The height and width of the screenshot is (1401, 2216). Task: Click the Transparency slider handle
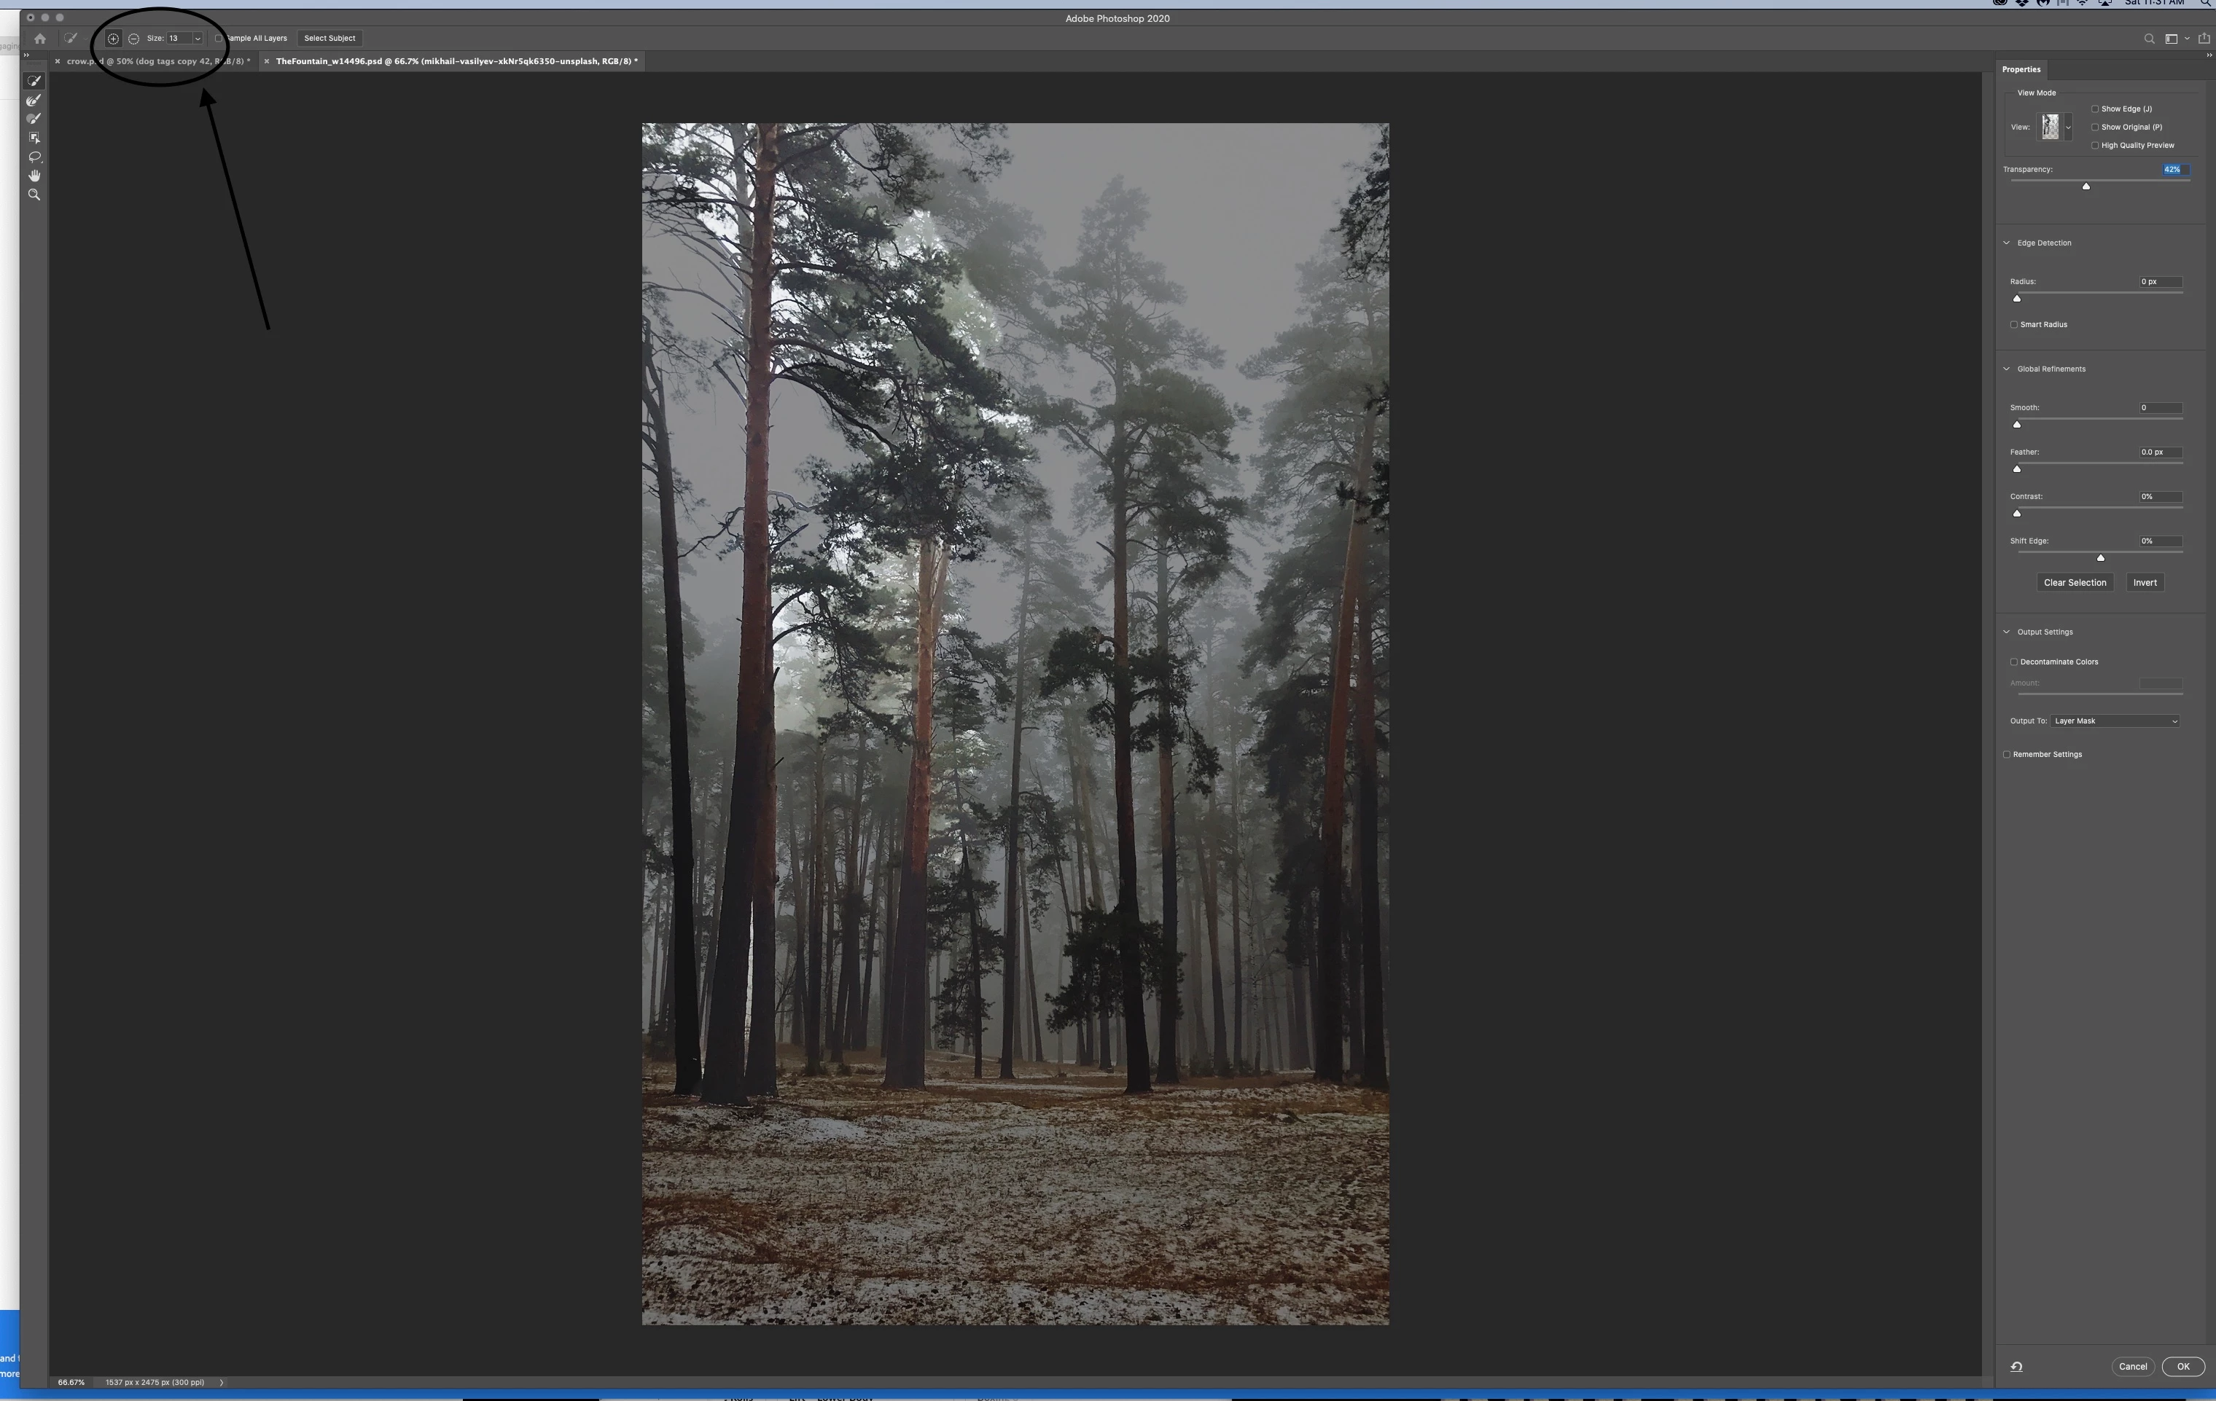[x=2086, y=186]
